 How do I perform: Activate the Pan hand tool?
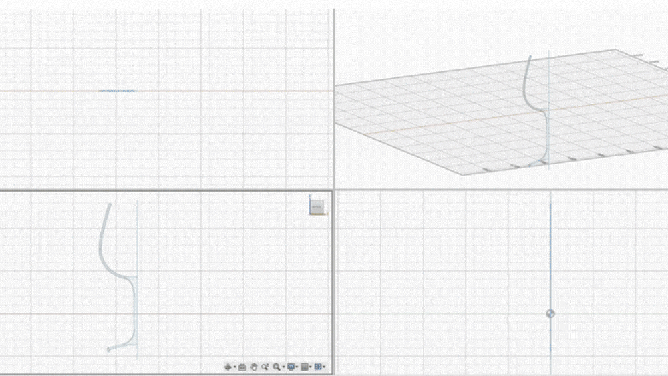pyautogui.click(x=254, y=367)
